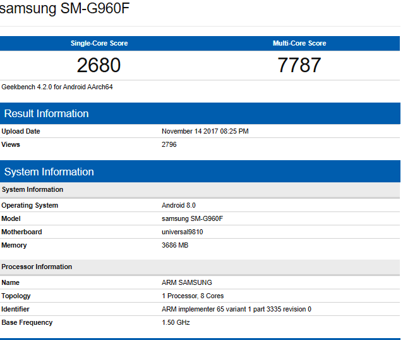Click the Model row label
403x340 pixels.
(11, 218)
